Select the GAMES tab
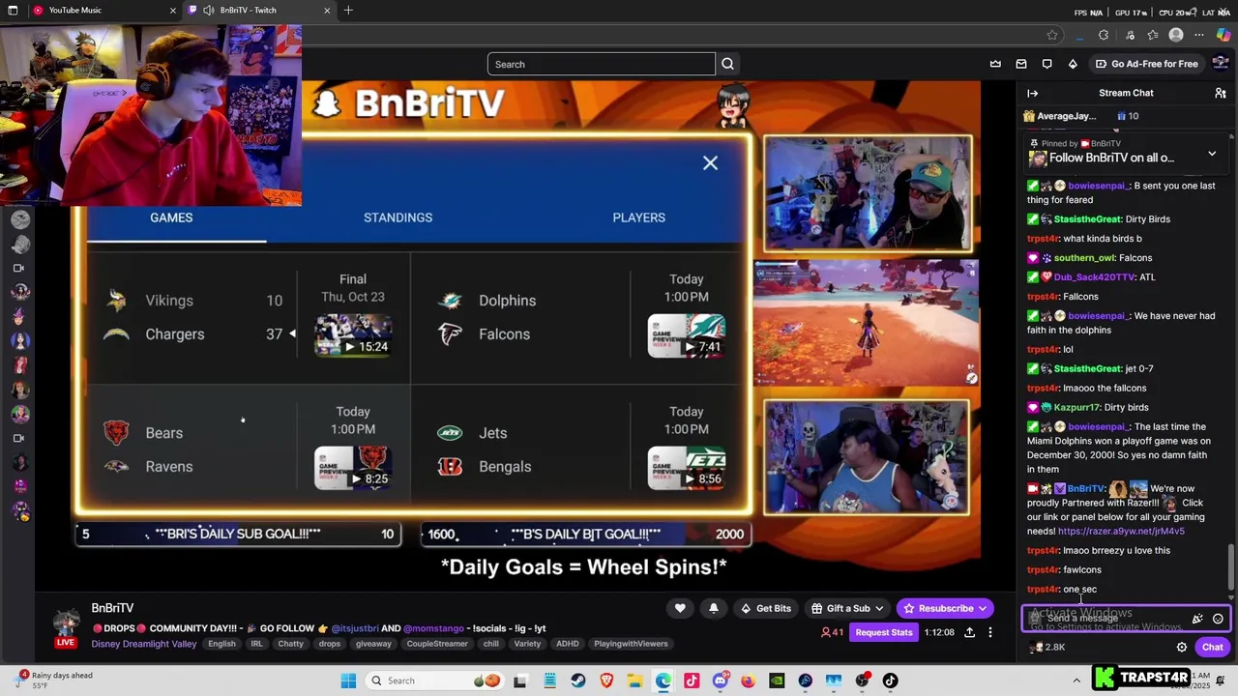Image resolution: width=1238 pixels, height=696 pixels. pyautogui.click(x=171, y=217)
